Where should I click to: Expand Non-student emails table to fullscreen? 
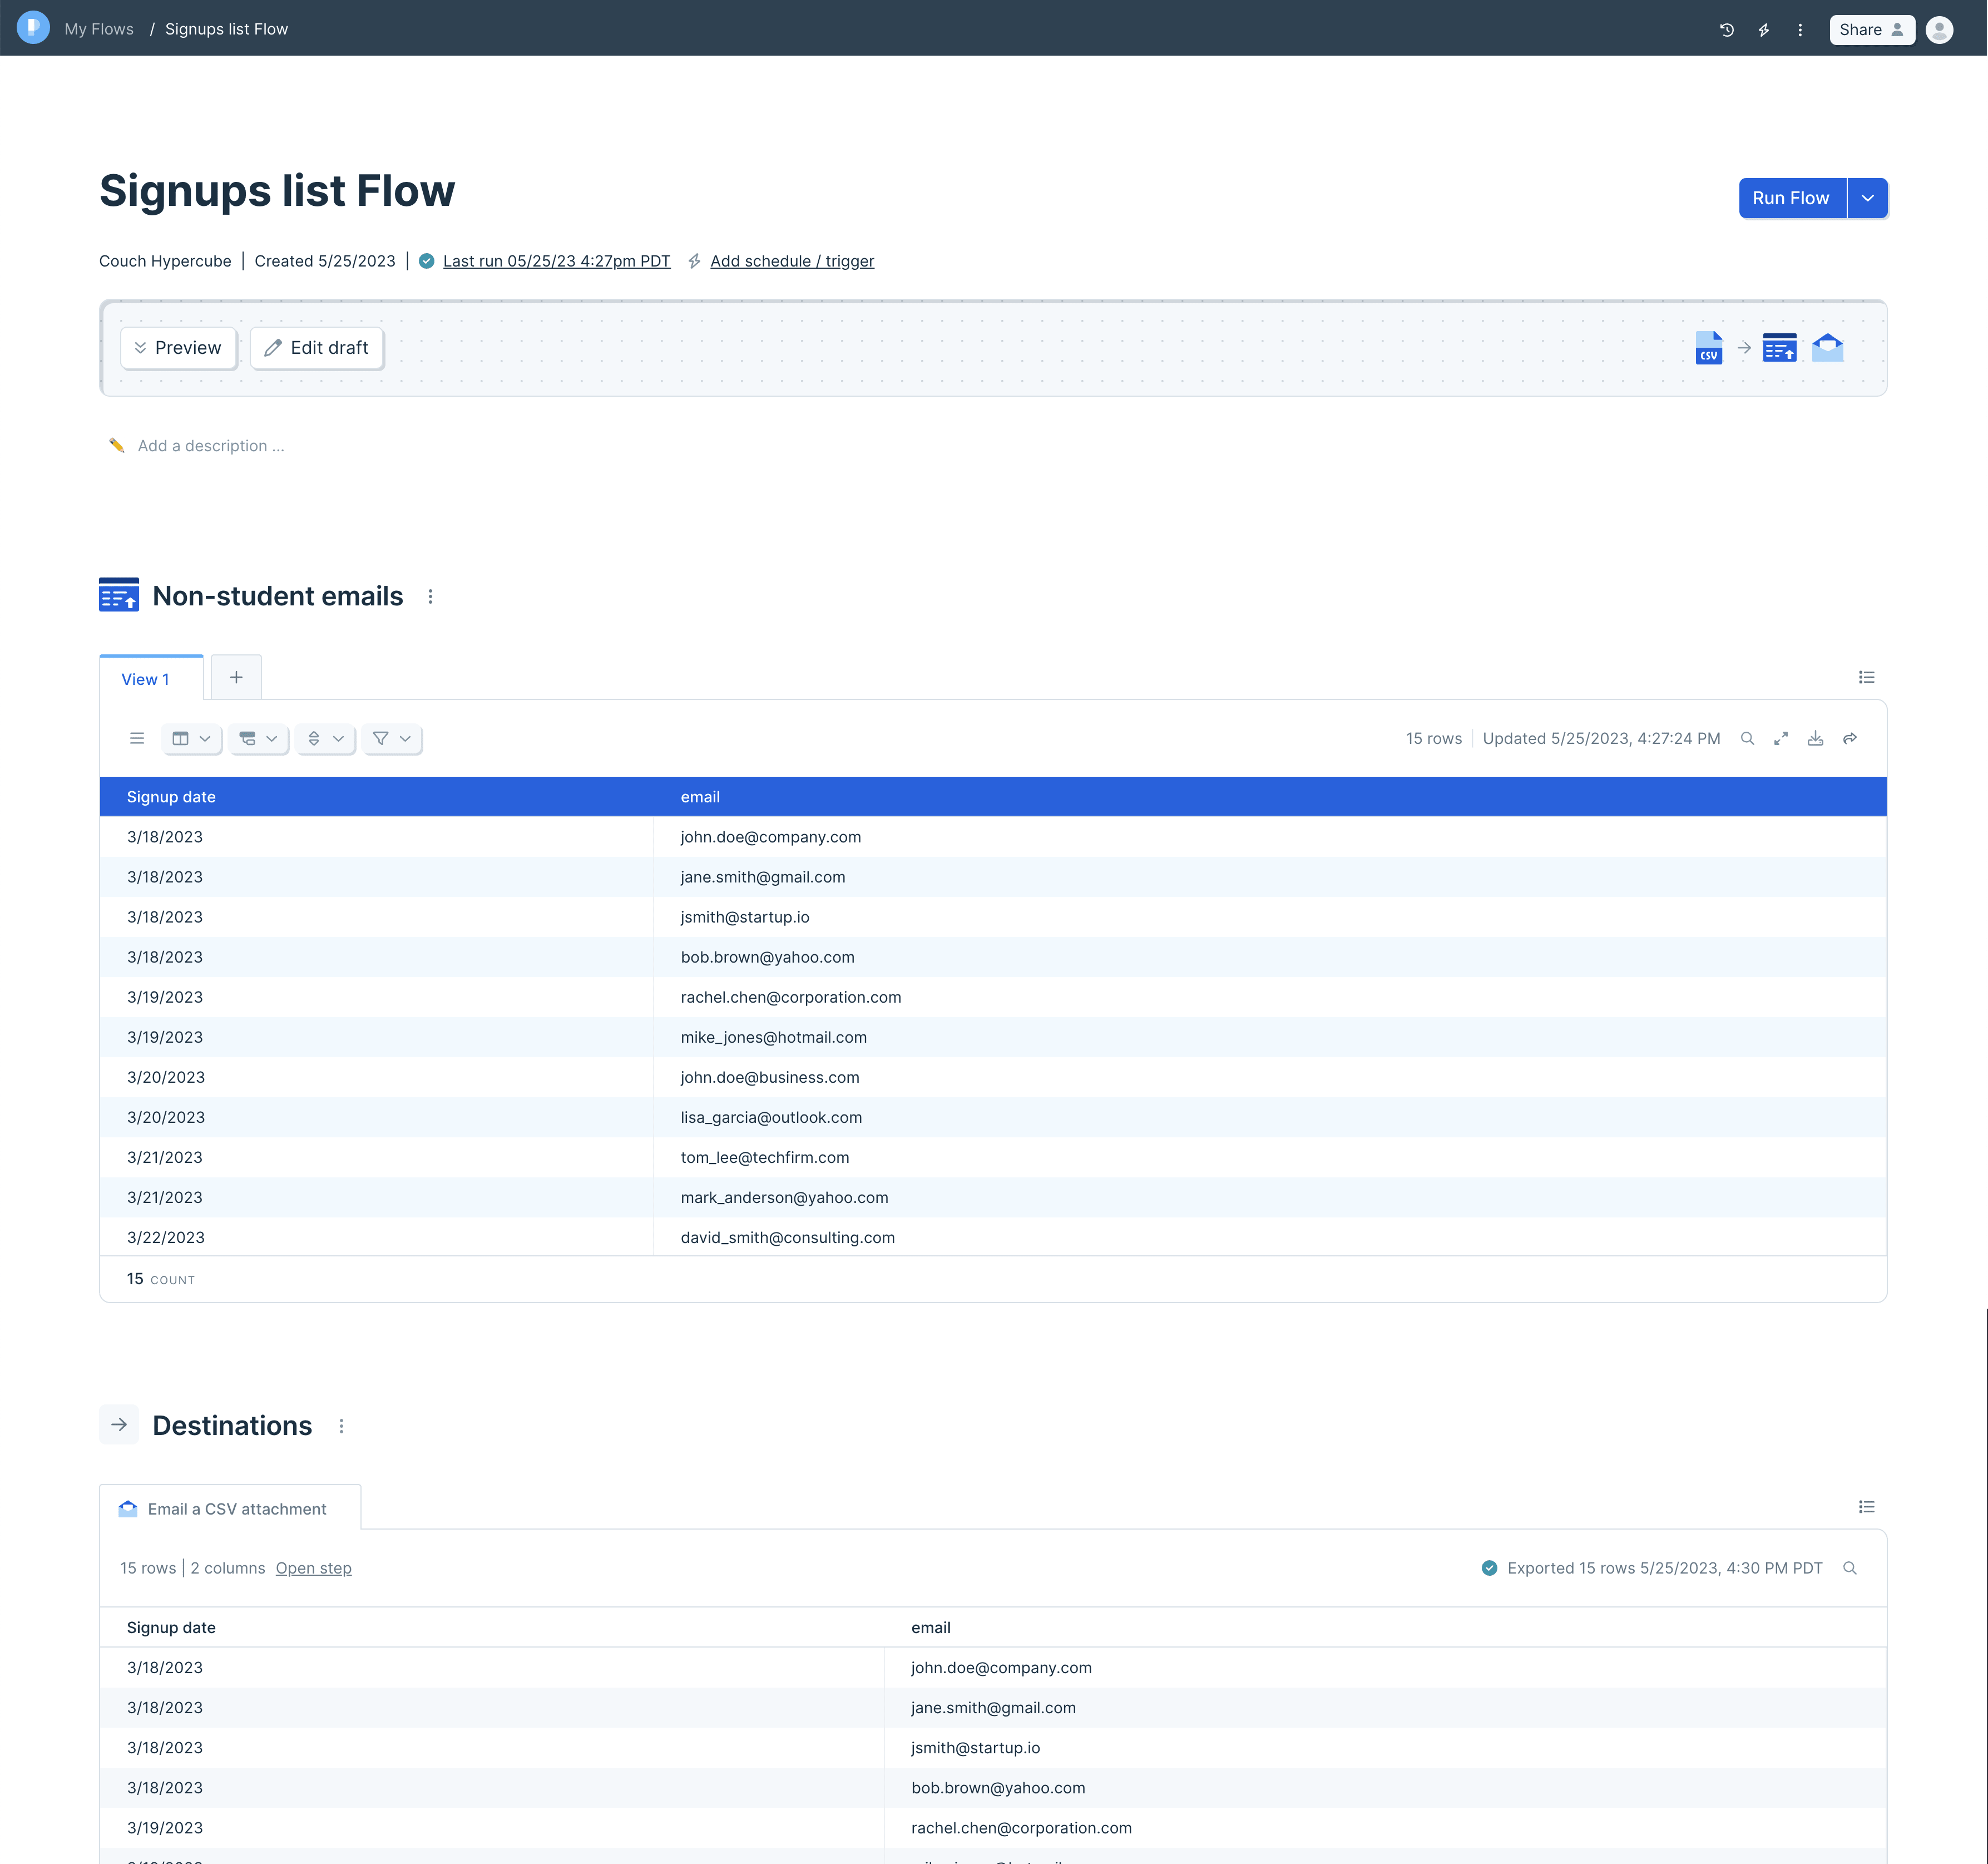coord(1781,738)
